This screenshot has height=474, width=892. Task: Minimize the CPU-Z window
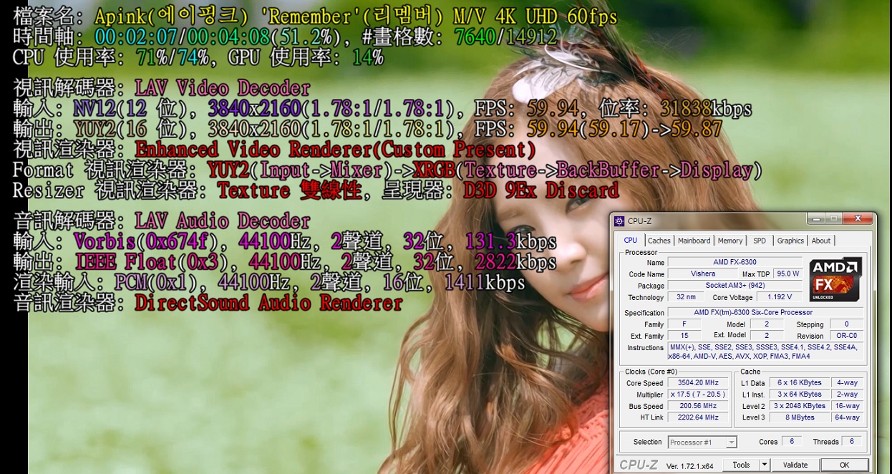click(815, 218)
